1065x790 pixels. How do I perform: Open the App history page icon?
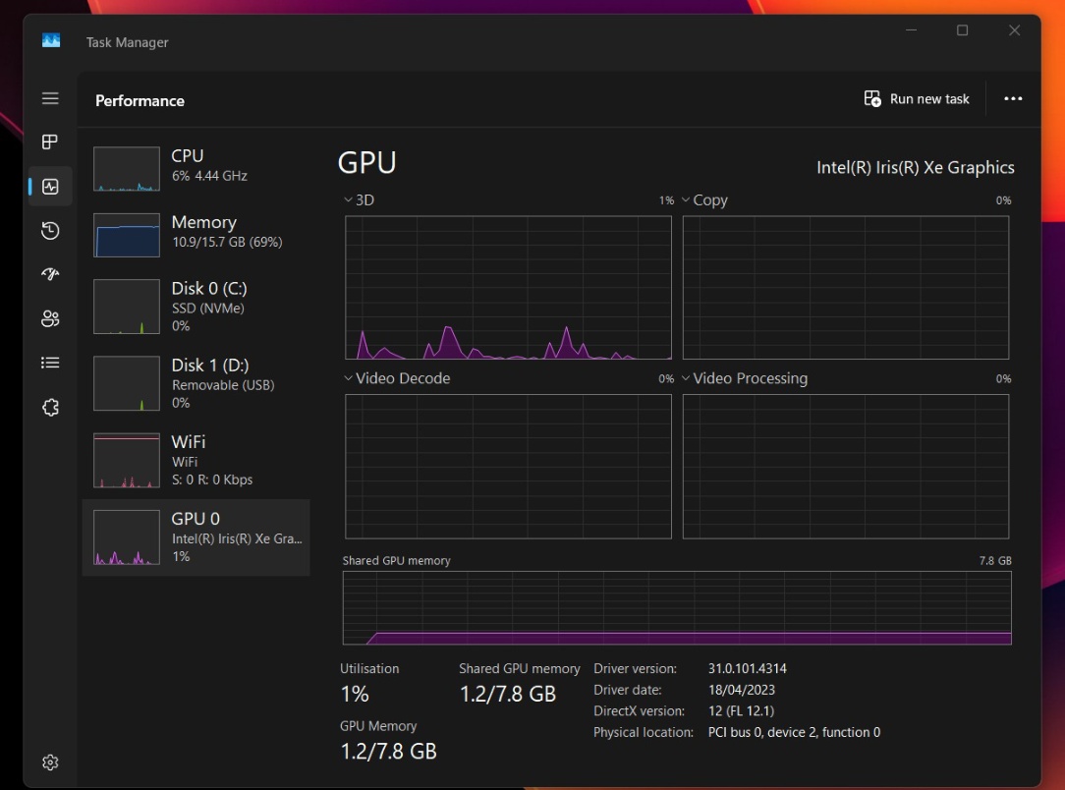[x=50, y=231]
